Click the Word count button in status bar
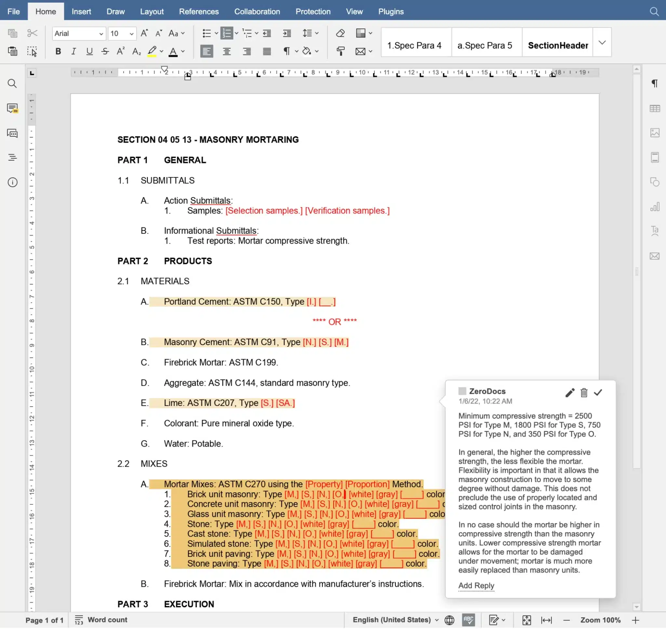This screenshot has height=629, width=666. [x=100, y=620]
